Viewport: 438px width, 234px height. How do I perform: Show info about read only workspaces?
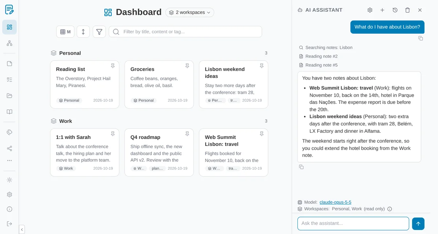coord(389,209)
